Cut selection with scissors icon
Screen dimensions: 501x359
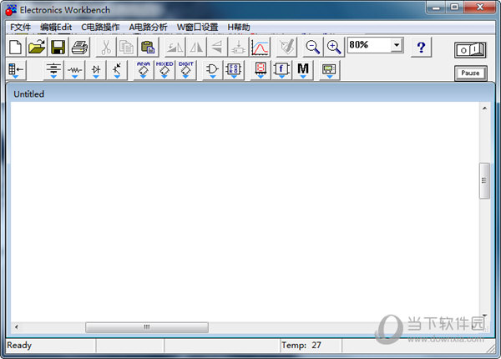click(x=106, y=47)
